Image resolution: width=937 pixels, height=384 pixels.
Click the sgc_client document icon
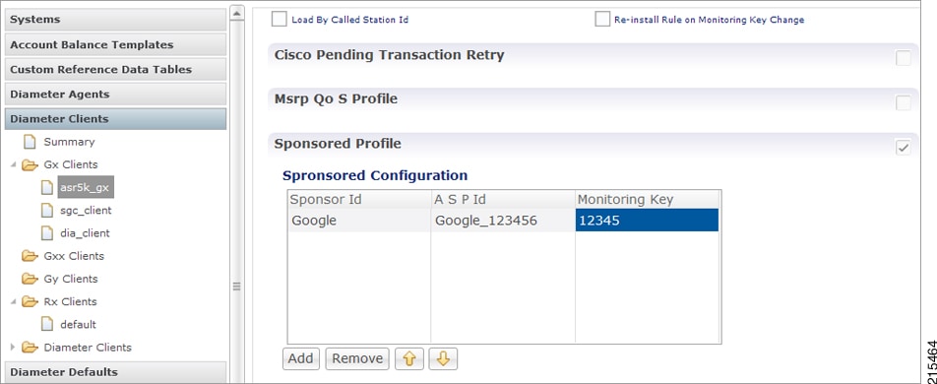47,211
